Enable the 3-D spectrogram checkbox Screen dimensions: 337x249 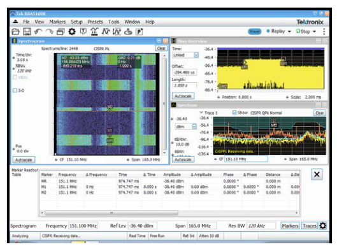pos(15,90)
